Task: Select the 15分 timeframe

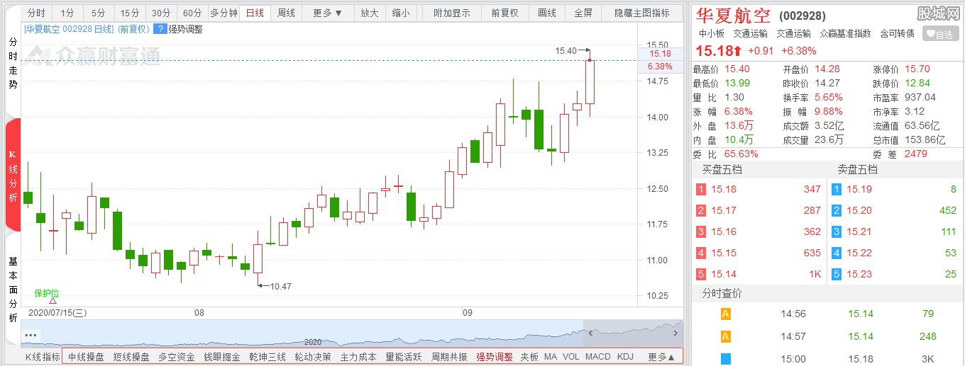Action: (130, 13)
